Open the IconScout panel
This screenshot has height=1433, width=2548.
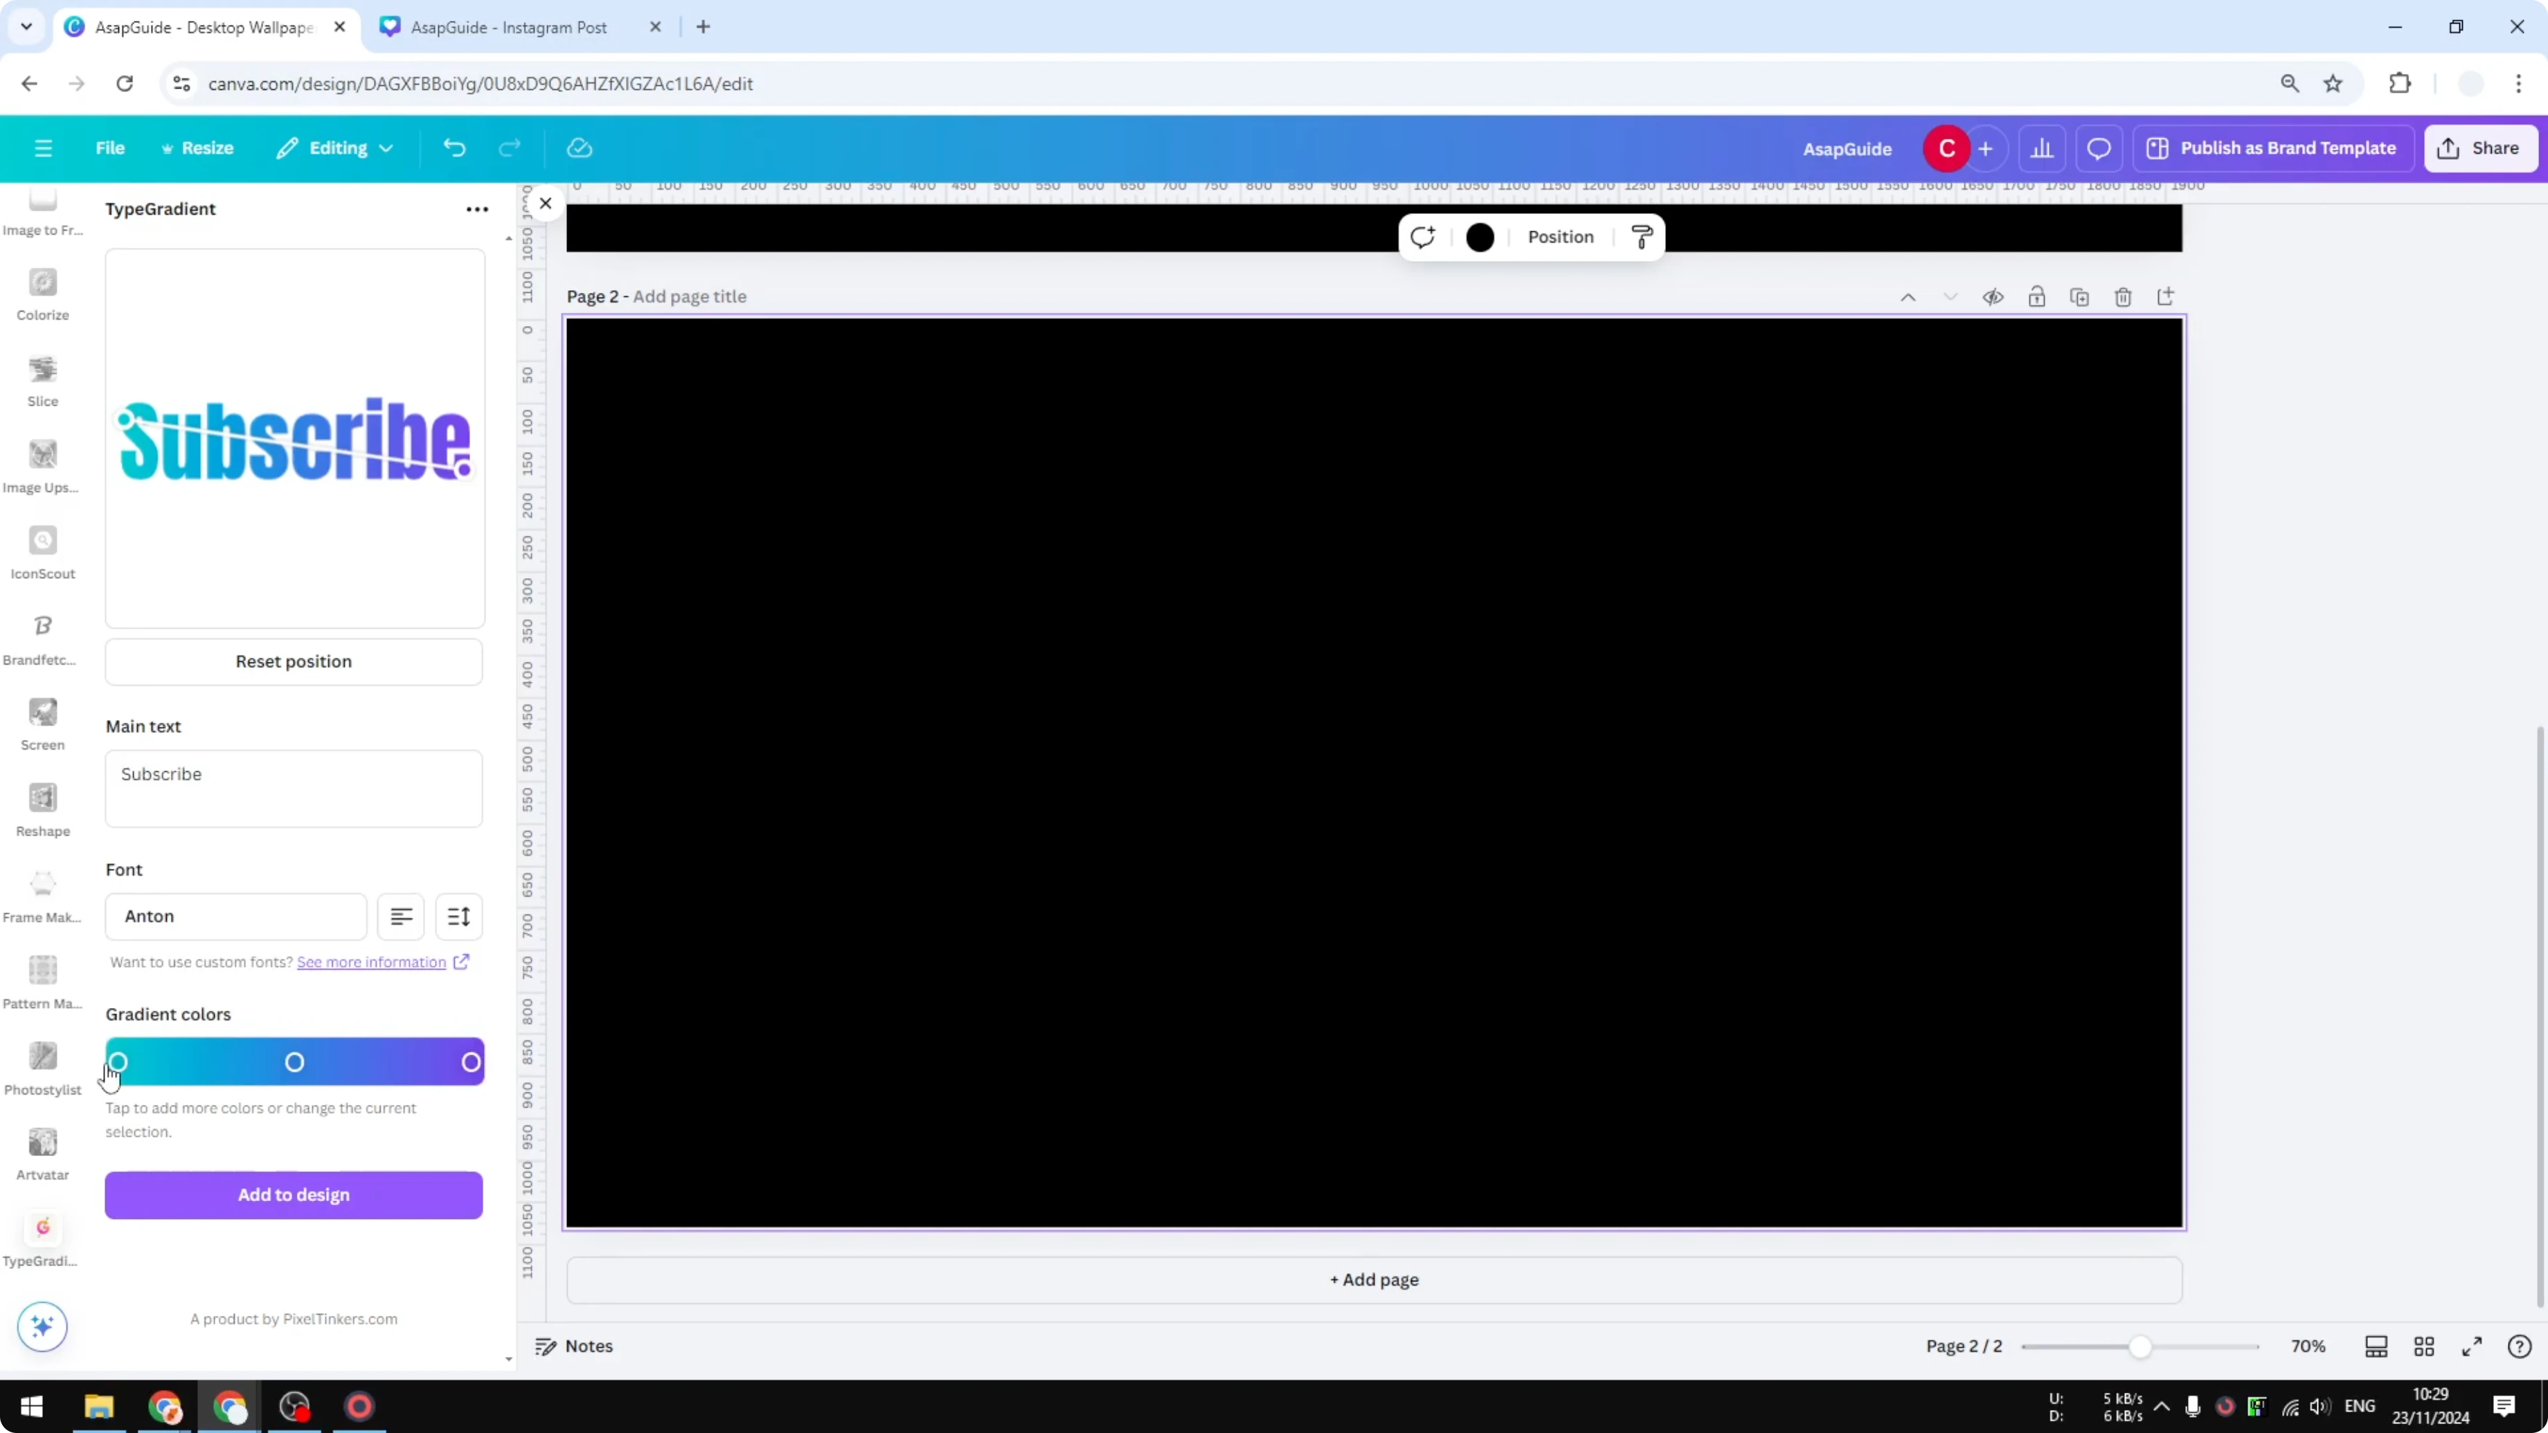pos(42,551)
